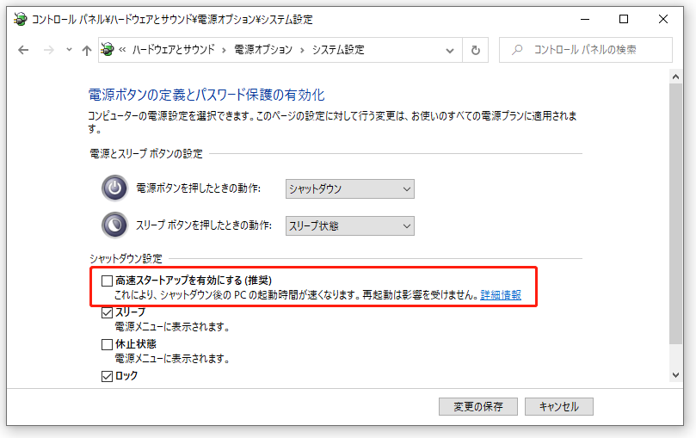Click 電源とスリープ ボタンの設定 section label
Image resolution: width=696 pixels, height=438 pixels.
coord(146,153)
